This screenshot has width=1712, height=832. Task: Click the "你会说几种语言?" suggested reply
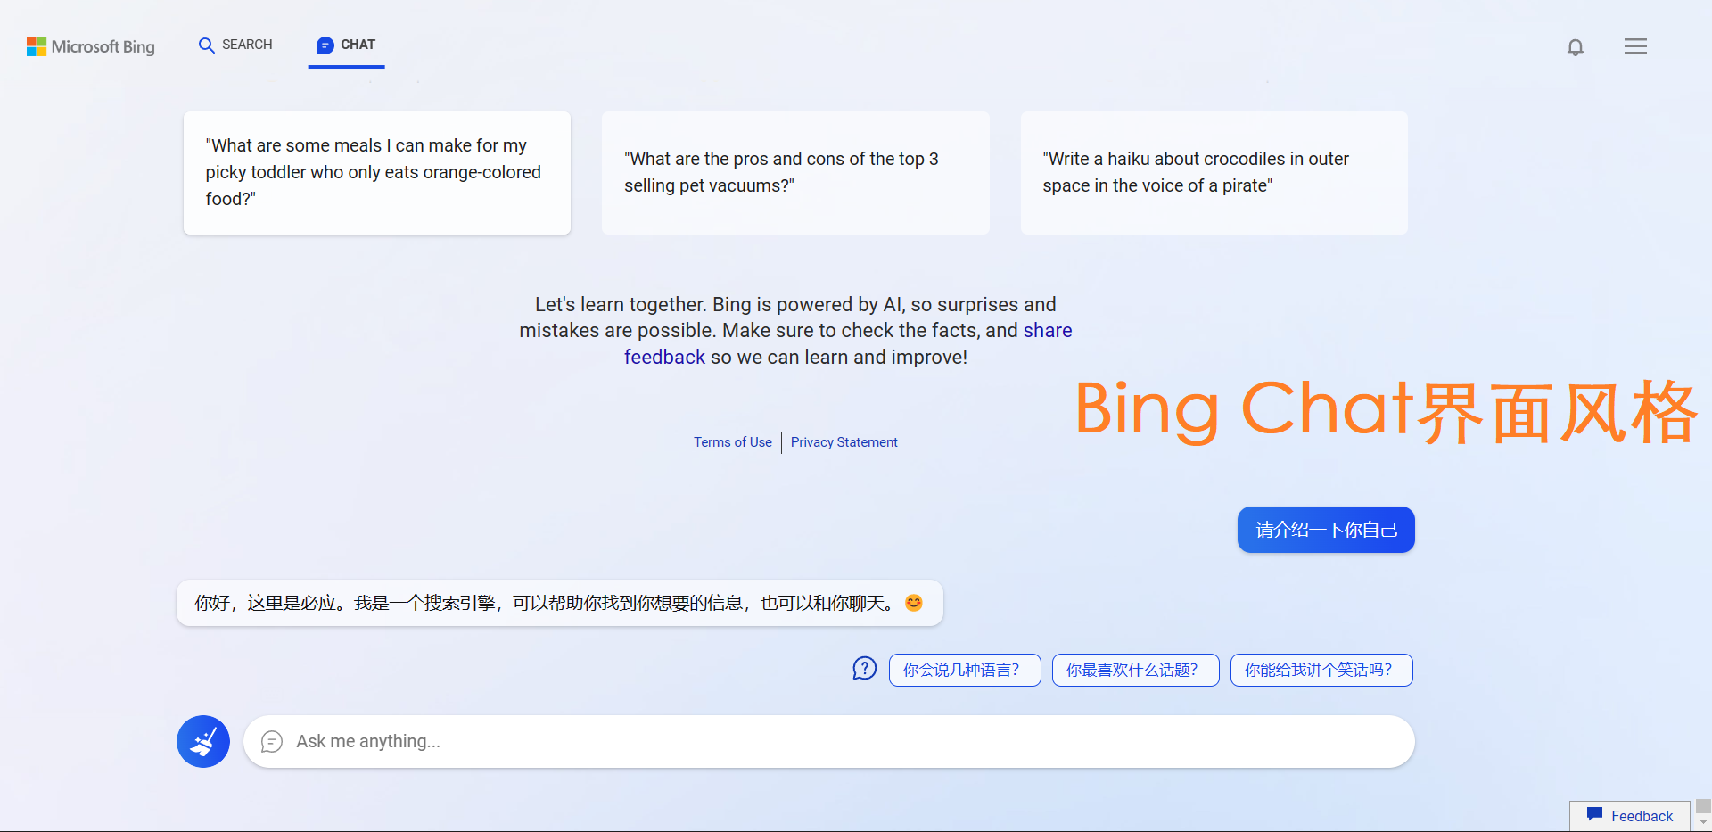965,670
